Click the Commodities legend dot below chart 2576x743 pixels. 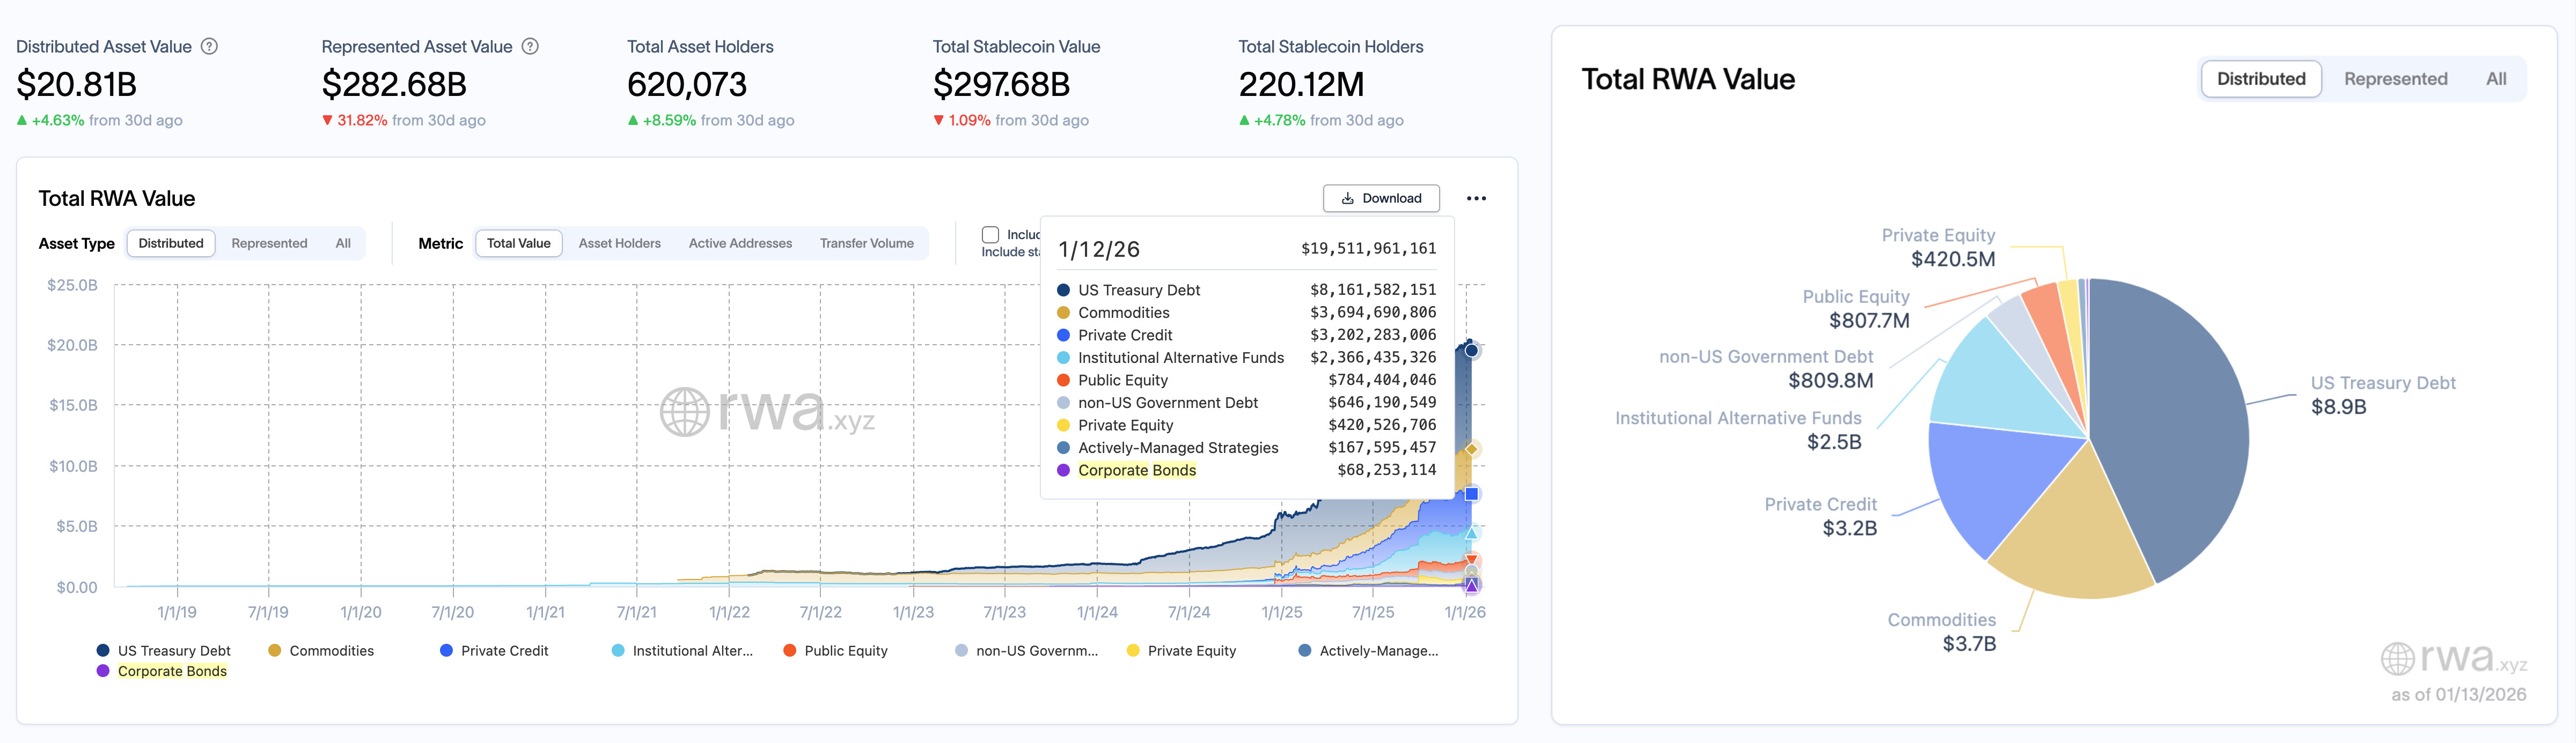[x=274, y=650]
